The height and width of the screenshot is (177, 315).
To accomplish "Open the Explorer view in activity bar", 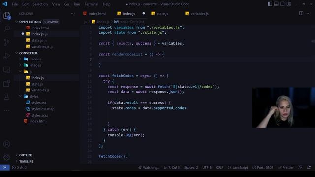I will point(6,15).
